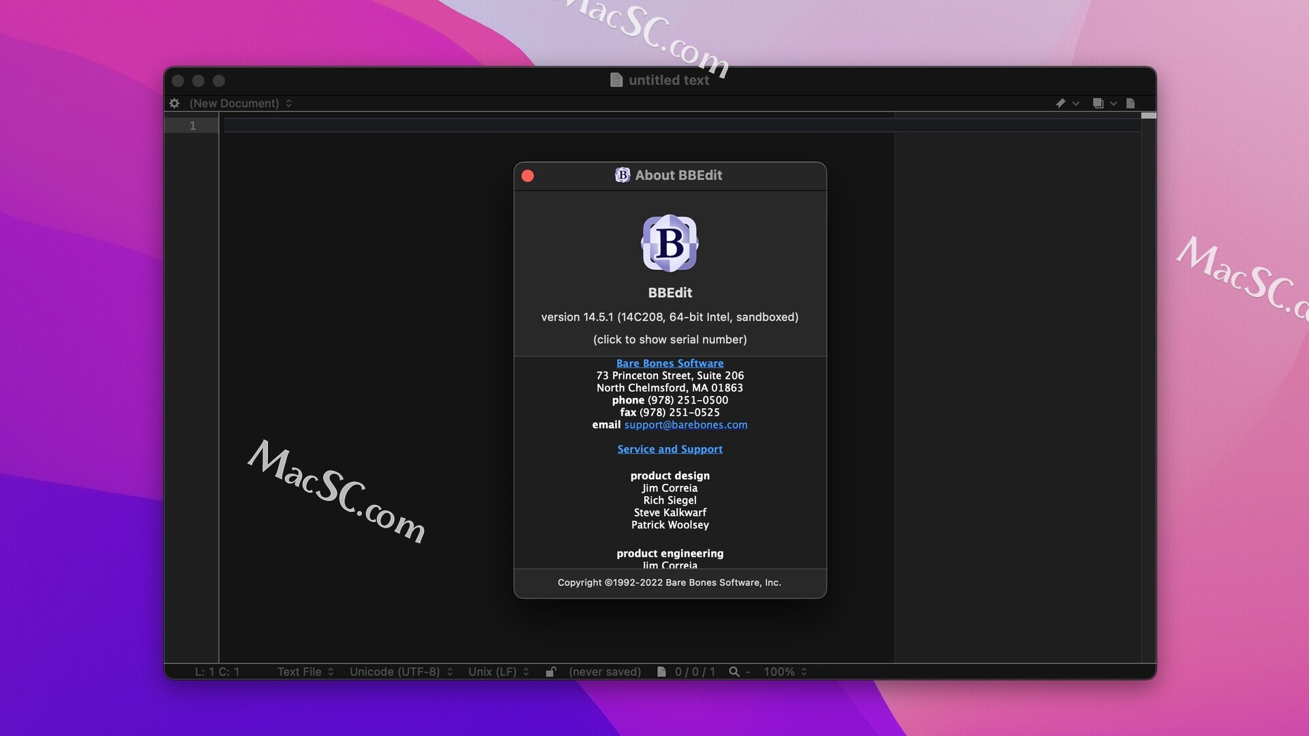The width and height of the screenshot is (1309, 736).
Task: Open the Text File language popup
Action: pyautogui.click(x=305, y=671)
